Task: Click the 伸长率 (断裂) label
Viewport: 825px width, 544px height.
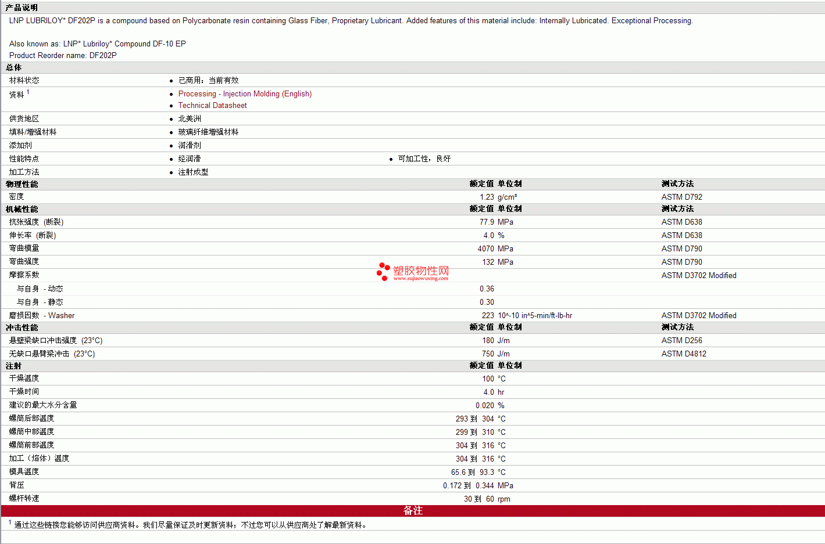Action: (33, 236)
